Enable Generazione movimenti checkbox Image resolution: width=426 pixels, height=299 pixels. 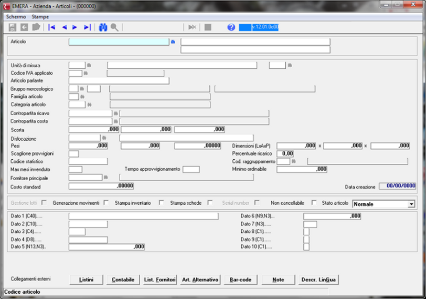coord(106,203)
